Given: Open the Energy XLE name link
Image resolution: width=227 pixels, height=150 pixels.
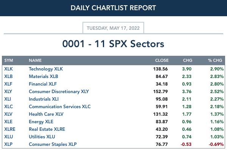Looking at the screenshot, I should pyautogui.click(x=41, y=122).
